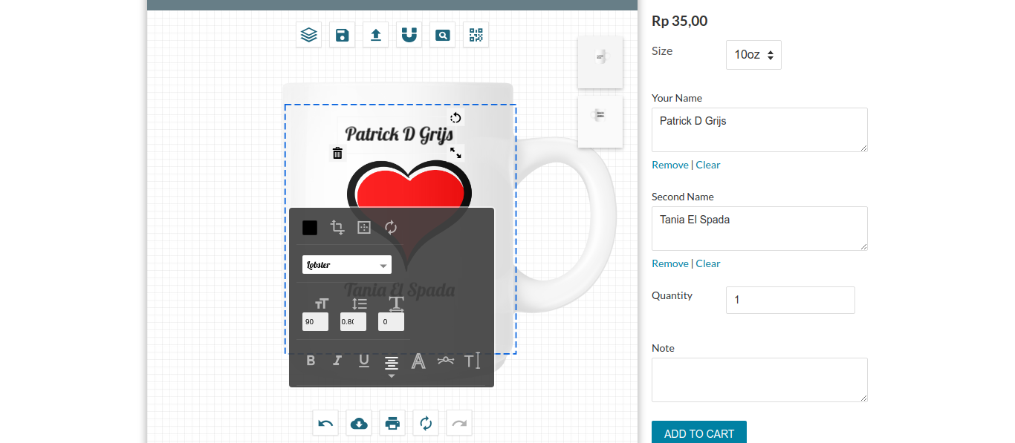Image resolution: width=1015 pixels, height=443 pixels.
Task: Open the Size dropdown showing 10oz
Action: coord(753,55)
